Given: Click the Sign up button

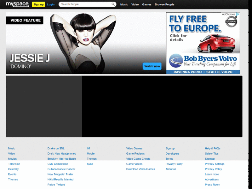Looking at the screenshot, I should click(x=38, y=4).
